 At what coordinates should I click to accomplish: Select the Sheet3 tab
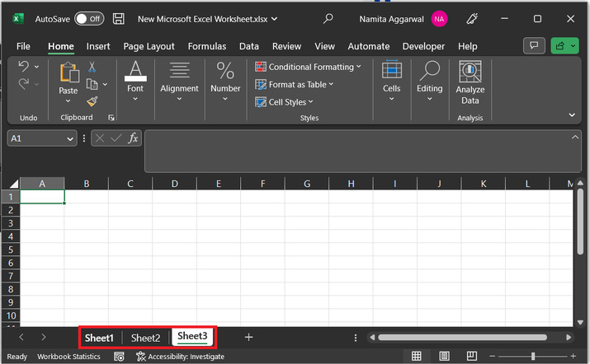tap(192, 337)
